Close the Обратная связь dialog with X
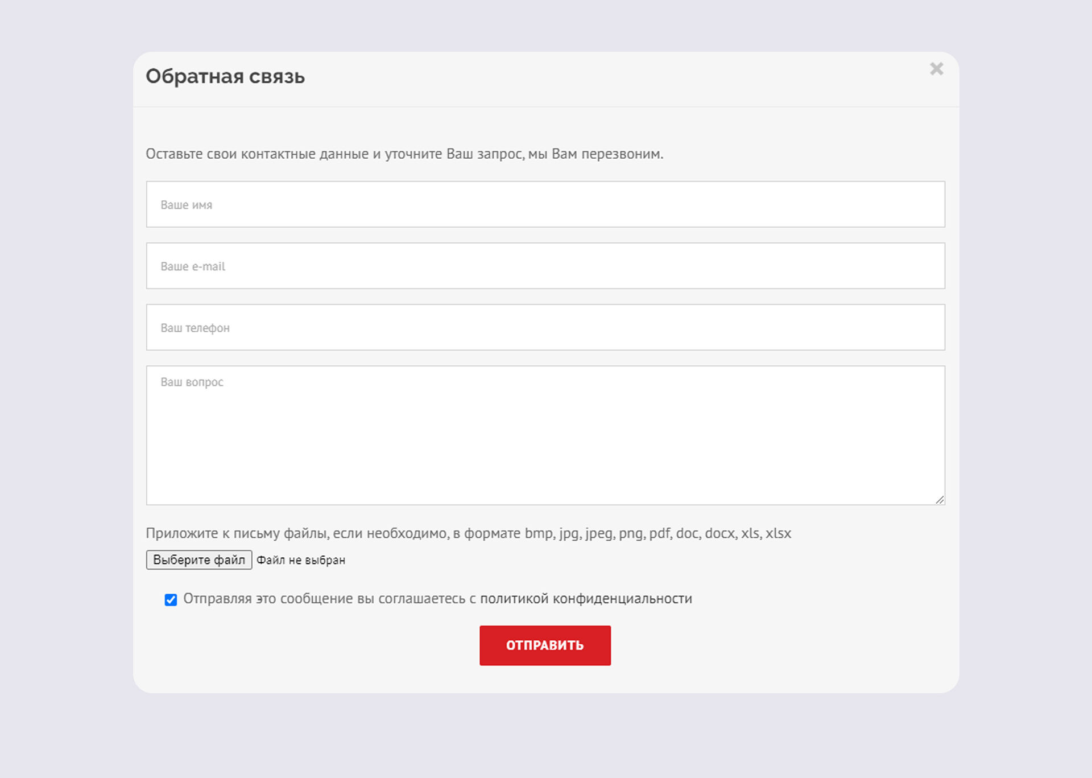1092x778 pixels. (x=936, y=69)
